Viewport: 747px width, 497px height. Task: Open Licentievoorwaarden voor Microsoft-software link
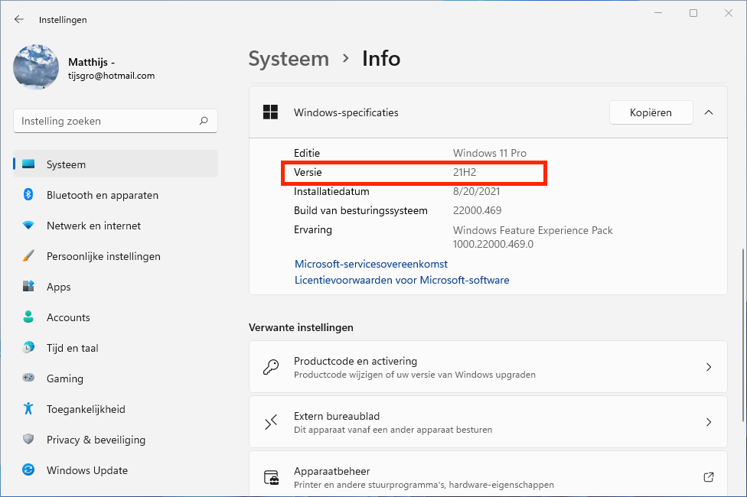(402, 280)
